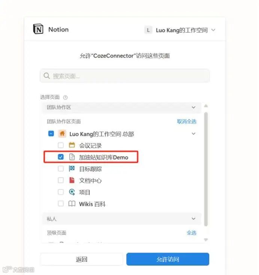
Task: Click the 搜索页面 search field
Action: click(125, 76)
